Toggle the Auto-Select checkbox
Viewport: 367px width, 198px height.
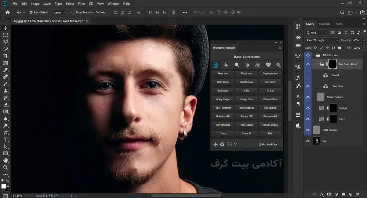pyautogui.click(x=31, y=12)
